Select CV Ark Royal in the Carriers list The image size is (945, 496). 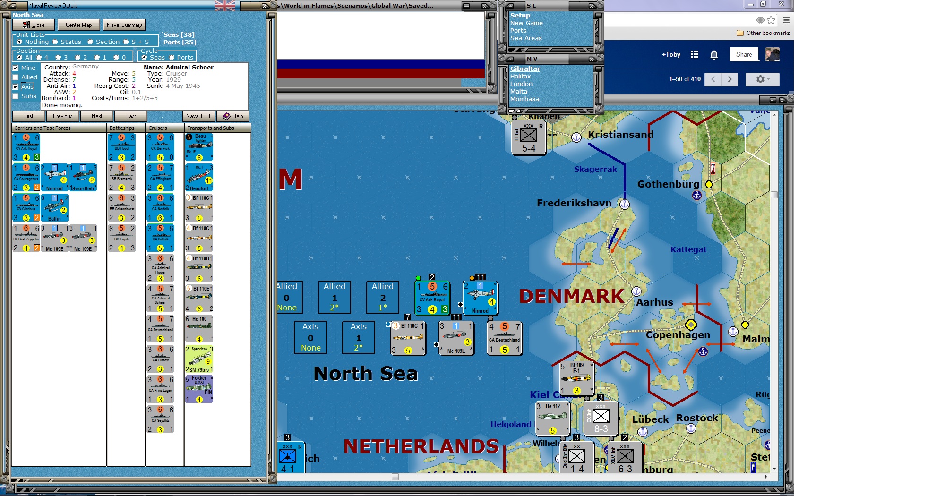click(x=26, y=147)
